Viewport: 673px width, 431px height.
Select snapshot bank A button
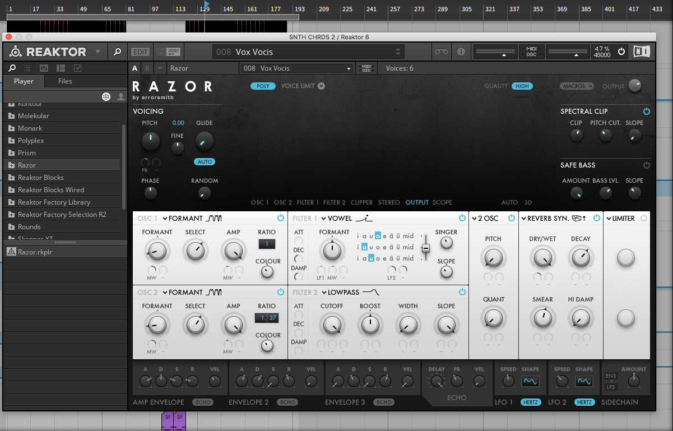click(x=134, y=68)
